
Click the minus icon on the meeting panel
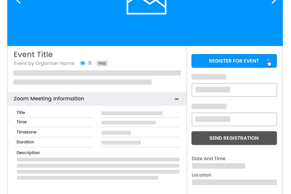click(177, 99)
